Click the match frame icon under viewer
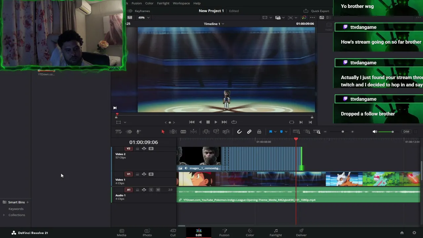The width and height of the screenshot is (423, 238). tap(291, 122)
